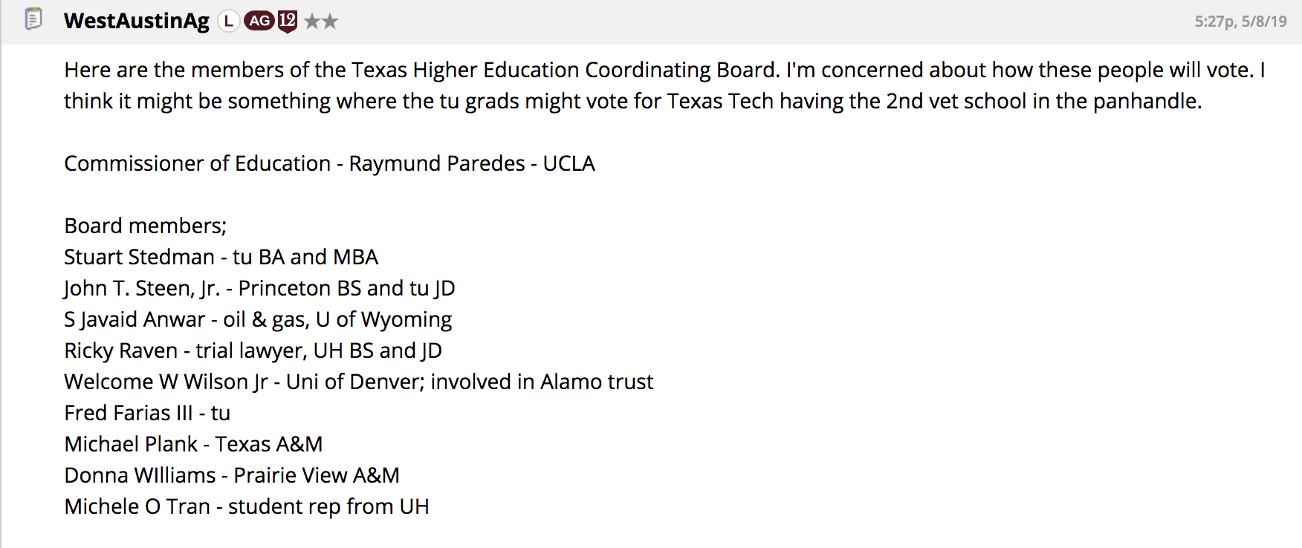Click the Michele O Tran line
Screen dimensions: 1302x548
click(247, 506)
